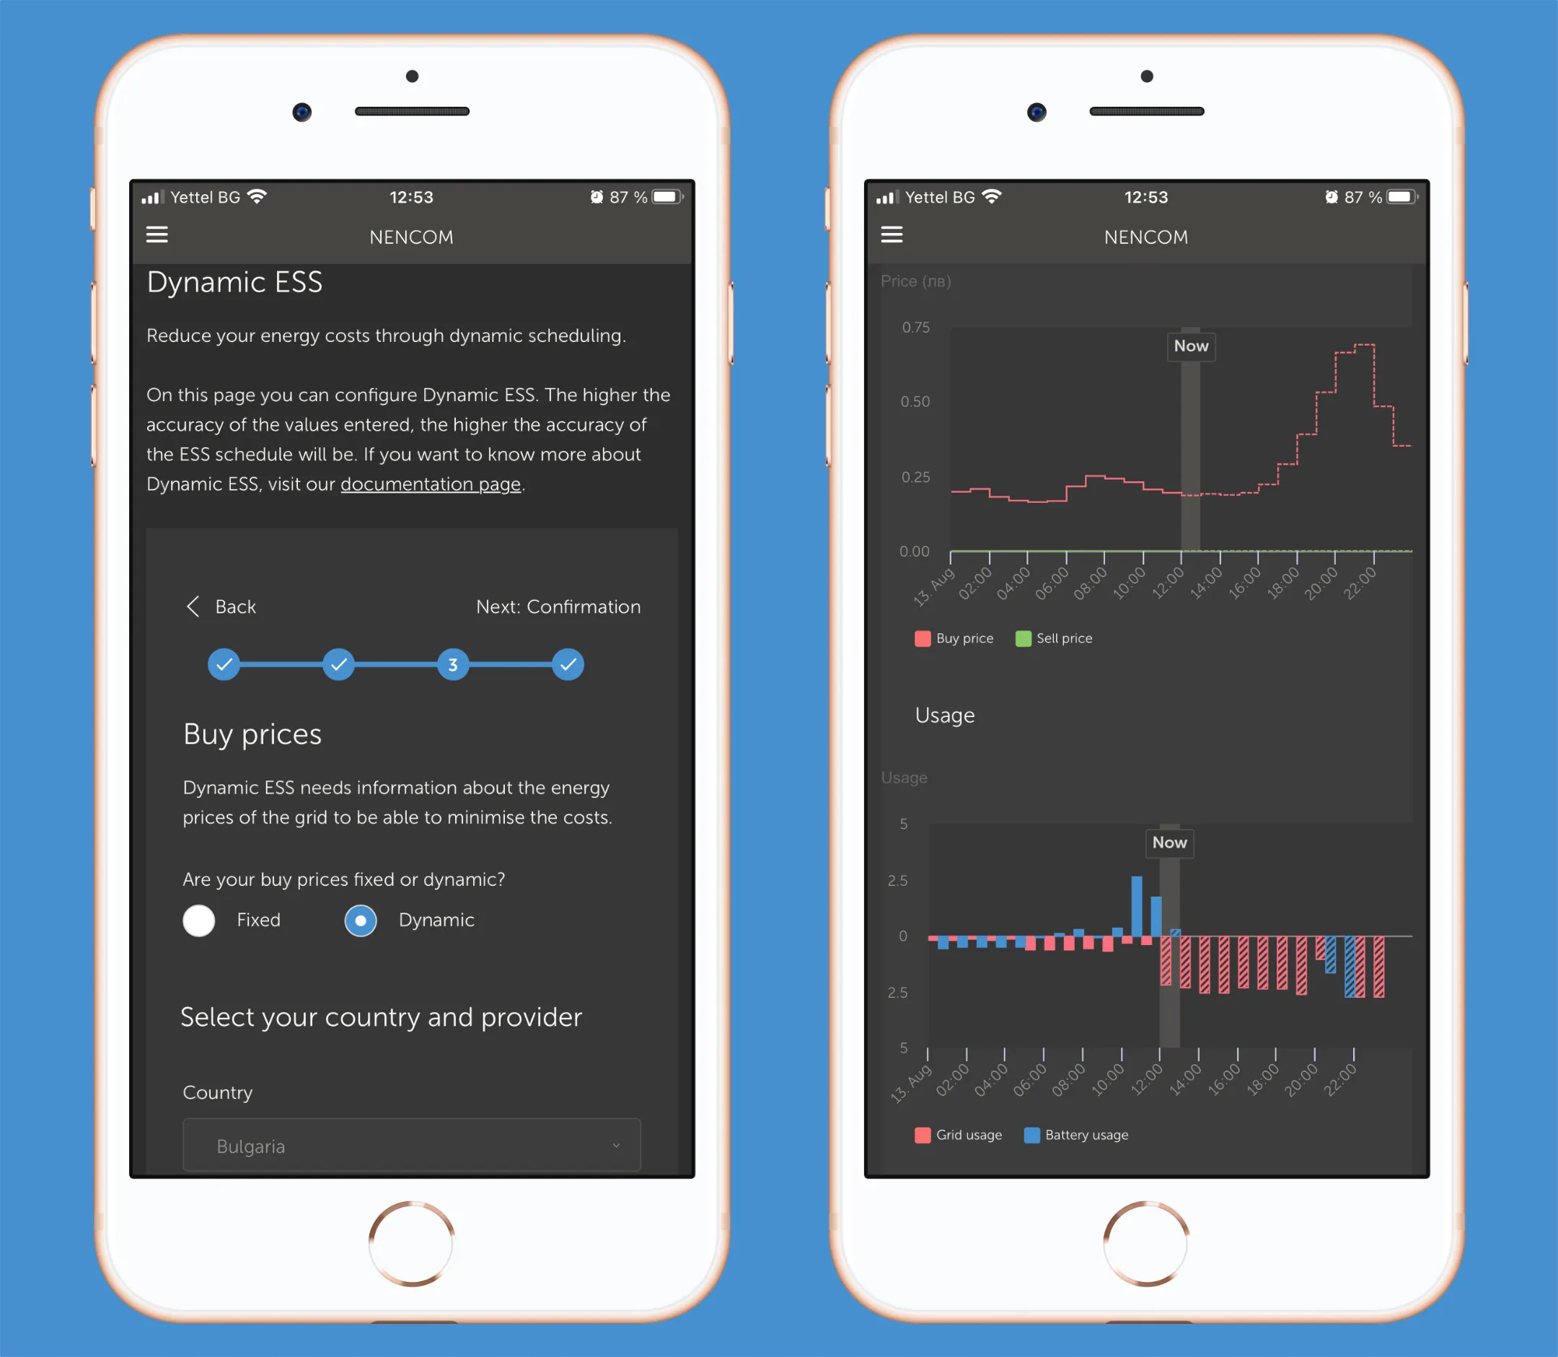
Task: Open the Country dropdown for Bulgaria
Action: 410,1146
